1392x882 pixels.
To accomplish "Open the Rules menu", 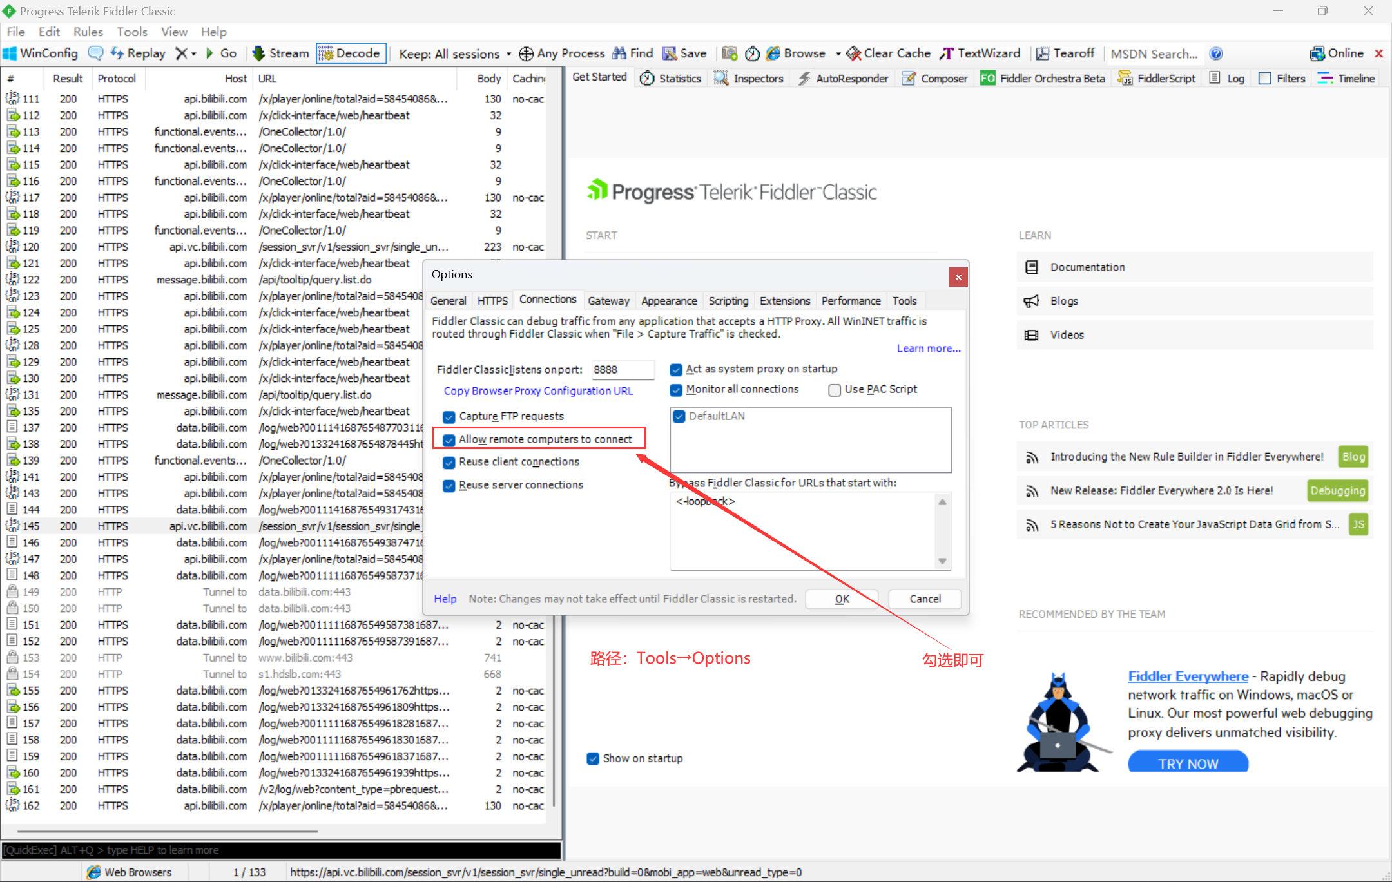I will pos(88,32).
